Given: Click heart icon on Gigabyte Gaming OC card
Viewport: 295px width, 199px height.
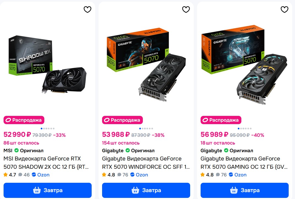Looking at the screenshot, I should [285, 10].
